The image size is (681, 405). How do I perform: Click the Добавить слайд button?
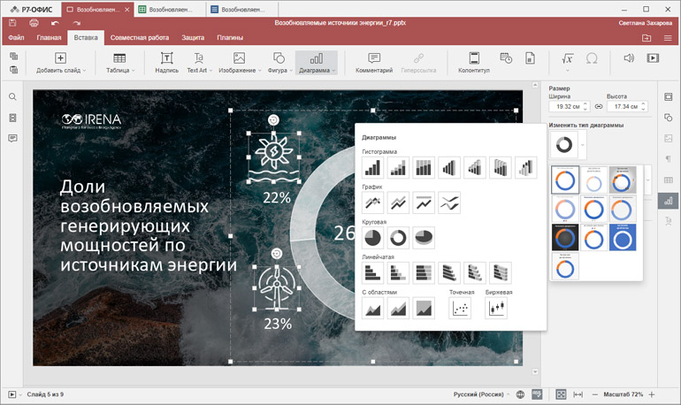(x=60, y=62)
